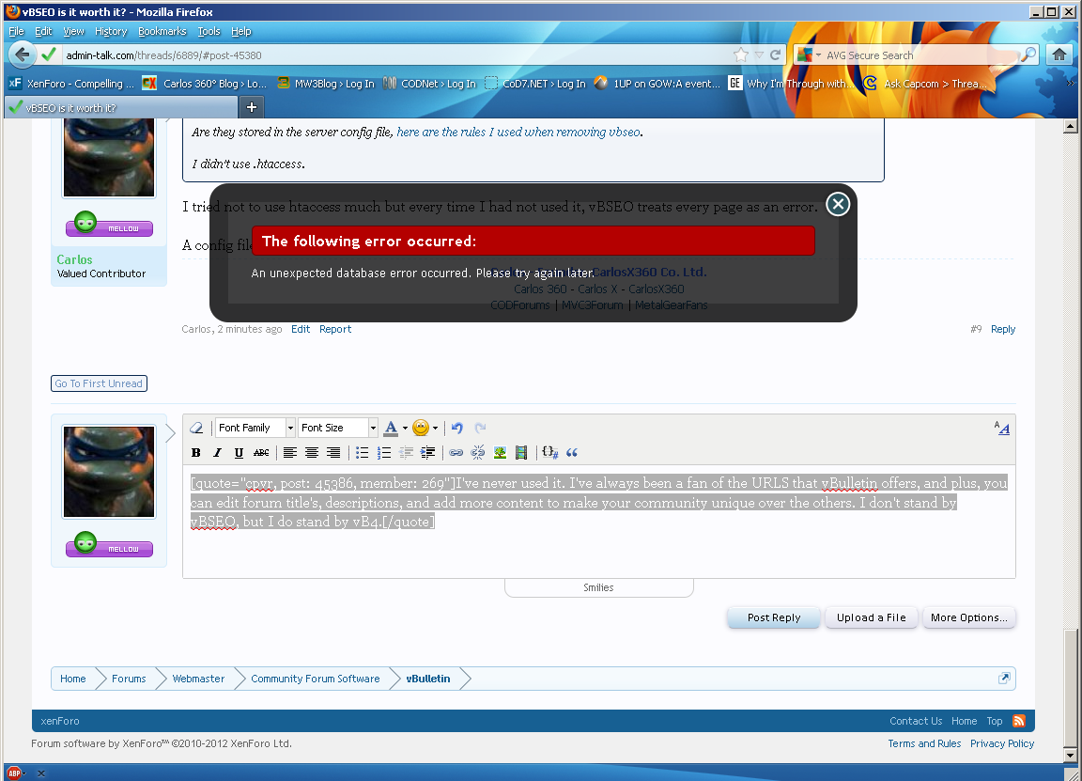Apply bold formatting in the reply editor

pos(196,453)
